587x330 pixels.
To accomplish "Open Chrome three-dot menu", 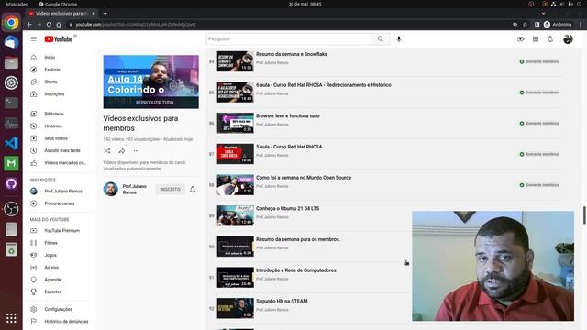I will (x=581, y=25).
